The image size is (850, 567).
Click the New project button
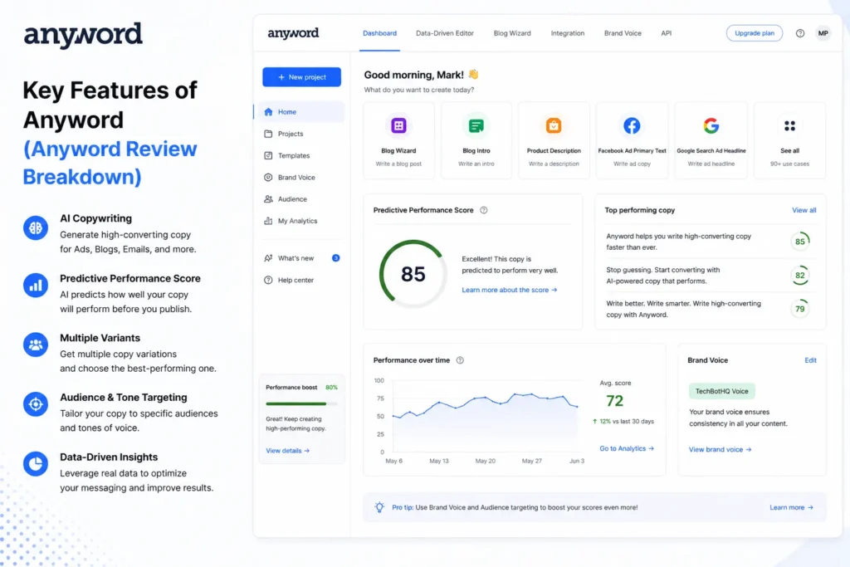pos(302,77)
